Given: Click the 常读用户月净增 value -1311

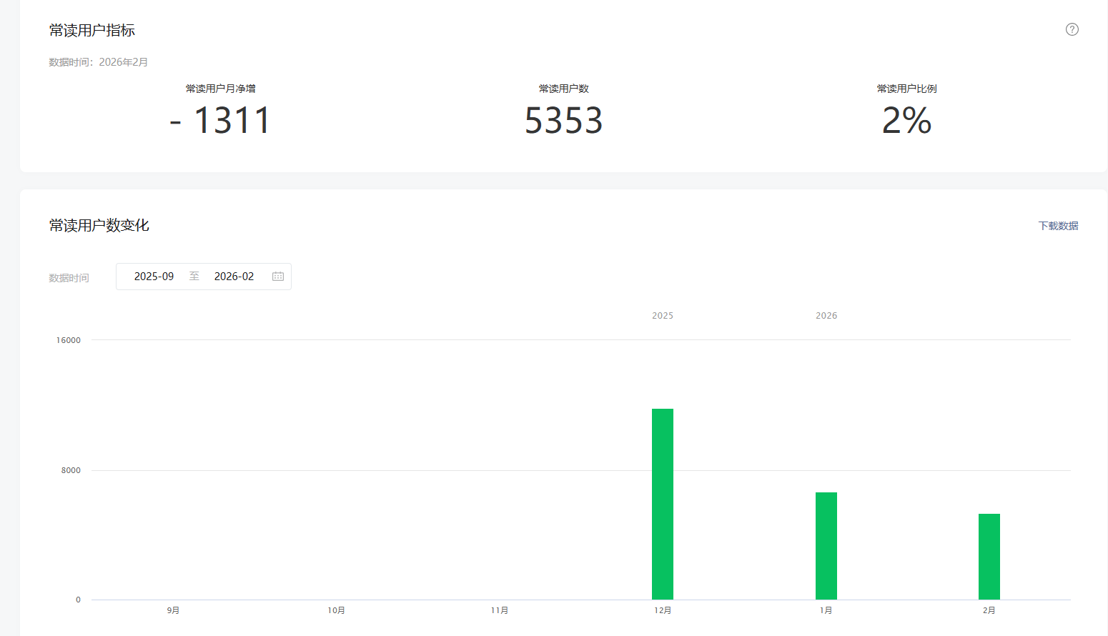Looking at the screenshot, I should tap(220, 120).
